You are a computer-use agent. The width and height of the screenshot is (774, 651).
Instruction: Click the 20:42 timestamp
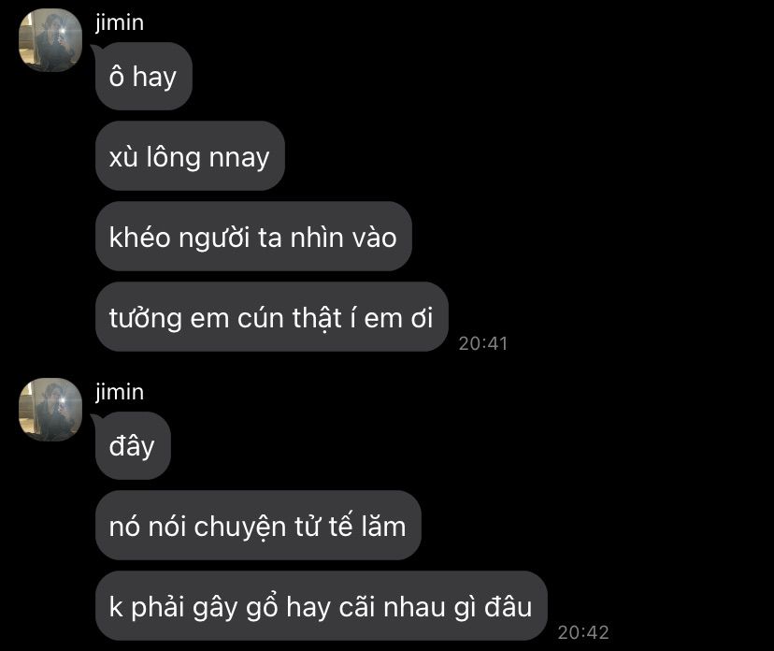(583, 632)
